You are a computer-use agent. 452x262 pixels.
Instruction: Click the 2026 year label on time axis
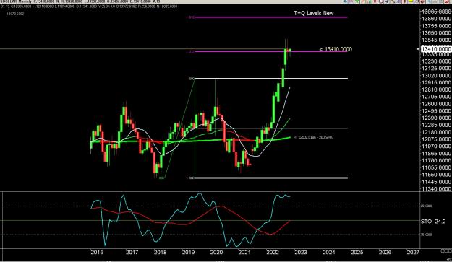coord(385,252)
